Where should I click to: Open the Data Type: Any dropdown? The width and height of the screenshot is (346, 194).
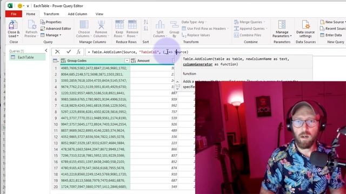click(194, 22)
